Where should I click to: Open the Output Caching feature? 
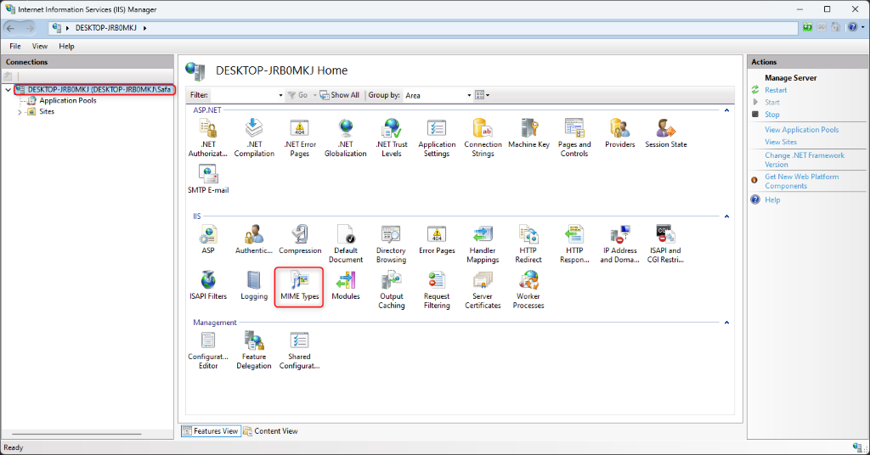(391, 289)
